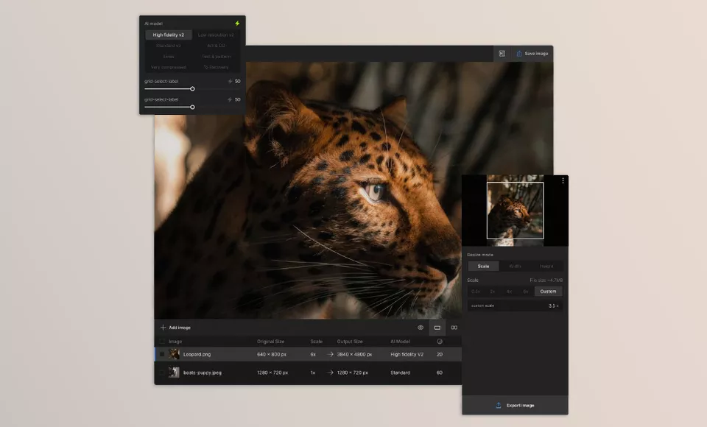
Task: Select the Custom scale option
Action: tap(548, 292)
